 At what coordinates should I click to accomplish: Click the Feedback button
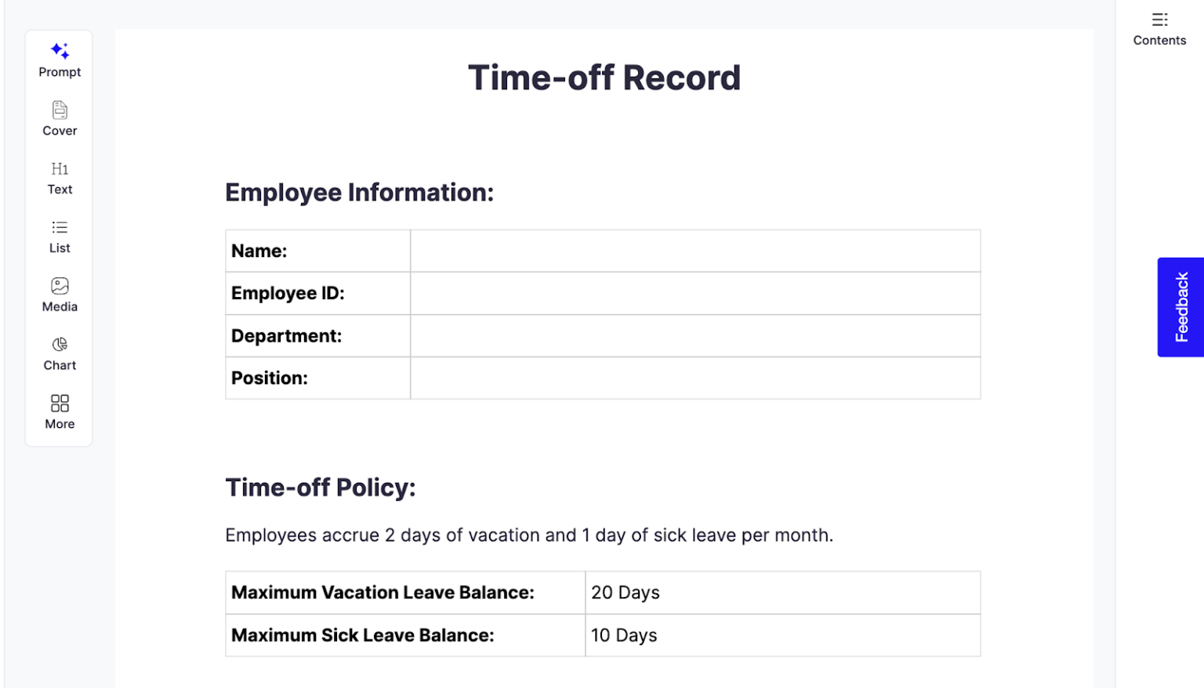click(1180, 307)
